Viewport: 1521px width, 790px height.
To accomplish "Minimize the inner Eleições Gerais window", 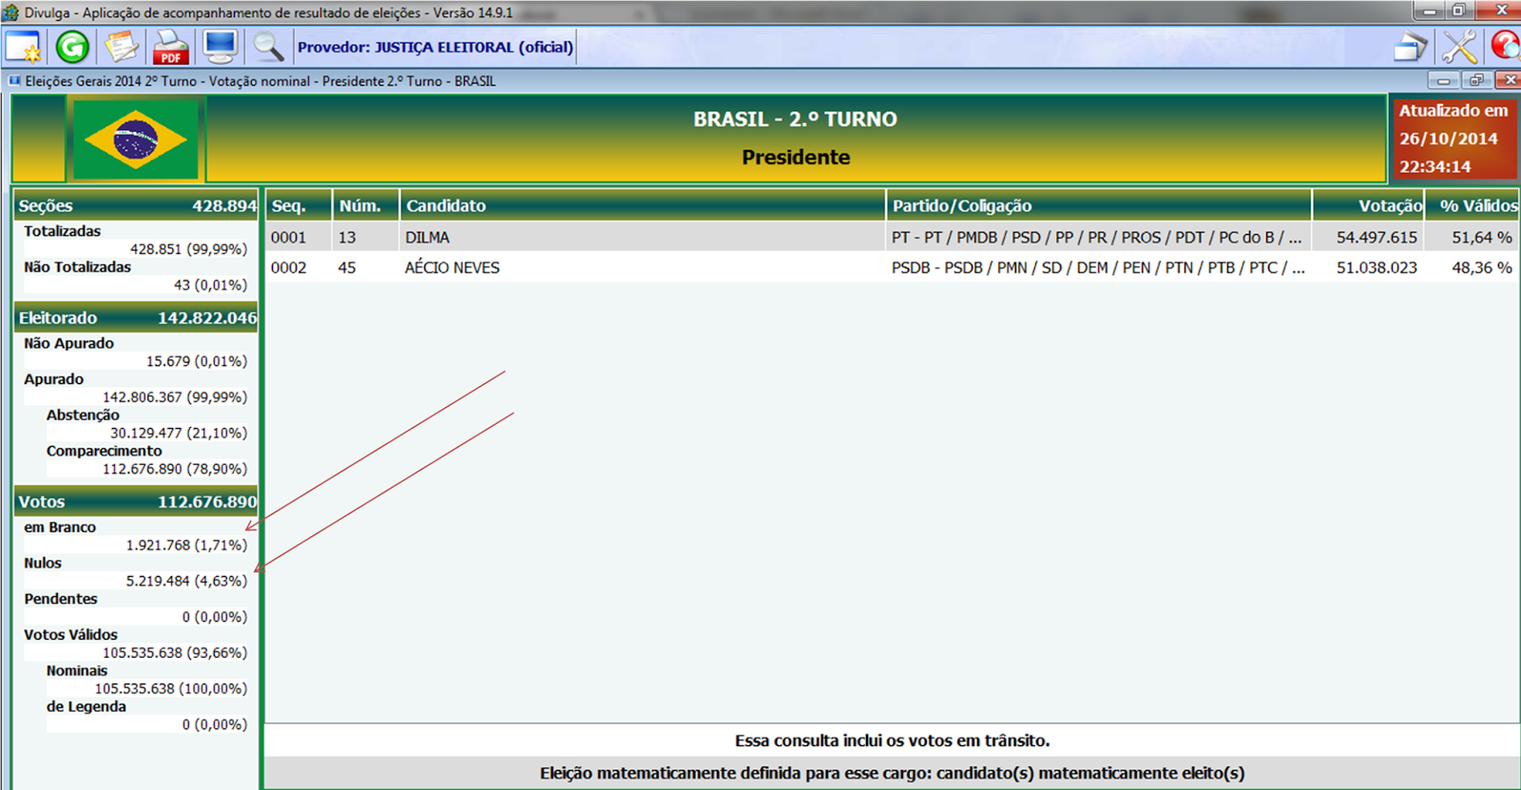I will pyautogui.click(x=1443, y=81).
